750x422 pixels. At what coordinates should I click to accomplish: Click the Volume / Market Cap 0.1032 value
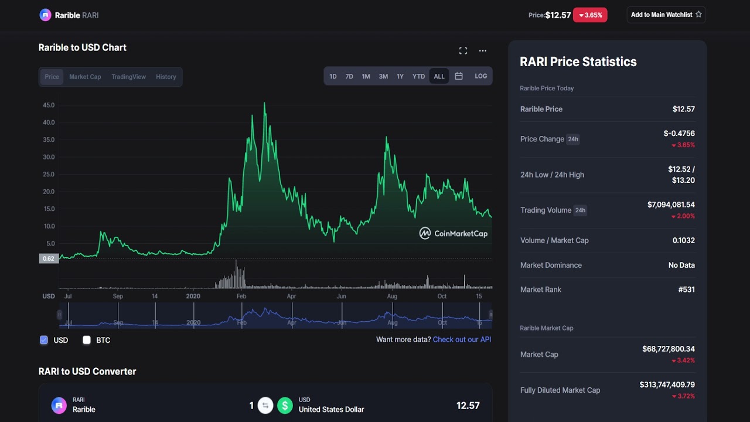click(684, 240)
